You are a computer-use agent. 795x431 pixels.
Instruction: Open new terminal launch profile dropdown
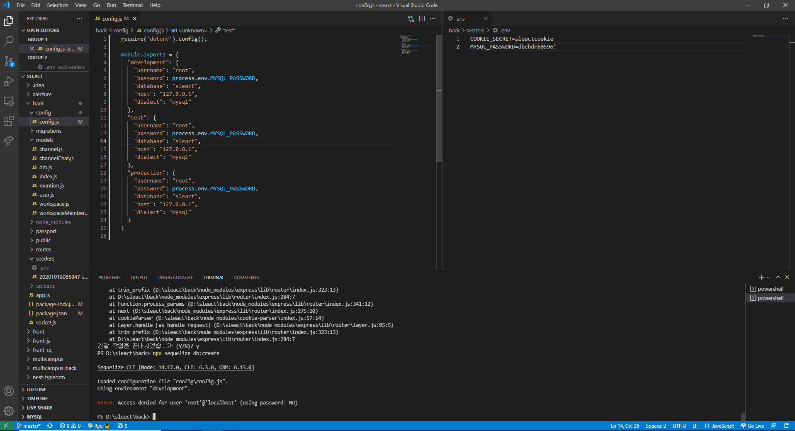(x=768, y=278)
